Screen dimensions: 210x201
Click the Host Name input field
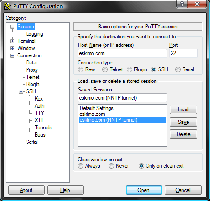[x=123, y=53]
